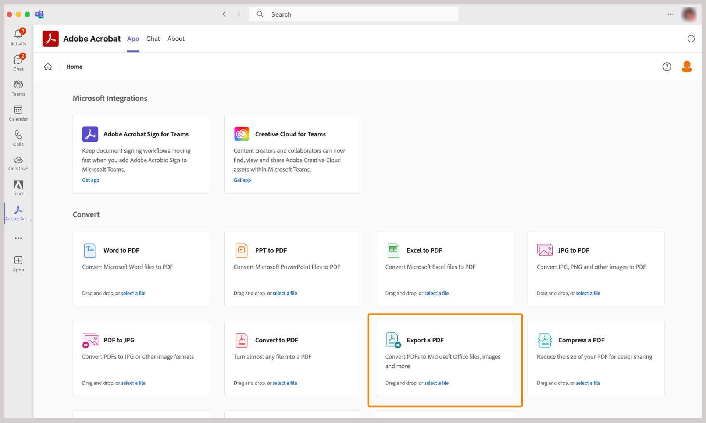Click 'Convert PDFs to JPG or other image formats'

(138, 356)
